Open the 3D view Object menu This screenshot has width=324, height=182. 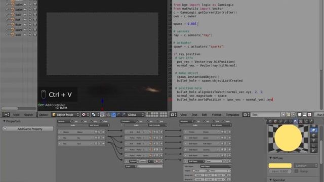[43, 115]
